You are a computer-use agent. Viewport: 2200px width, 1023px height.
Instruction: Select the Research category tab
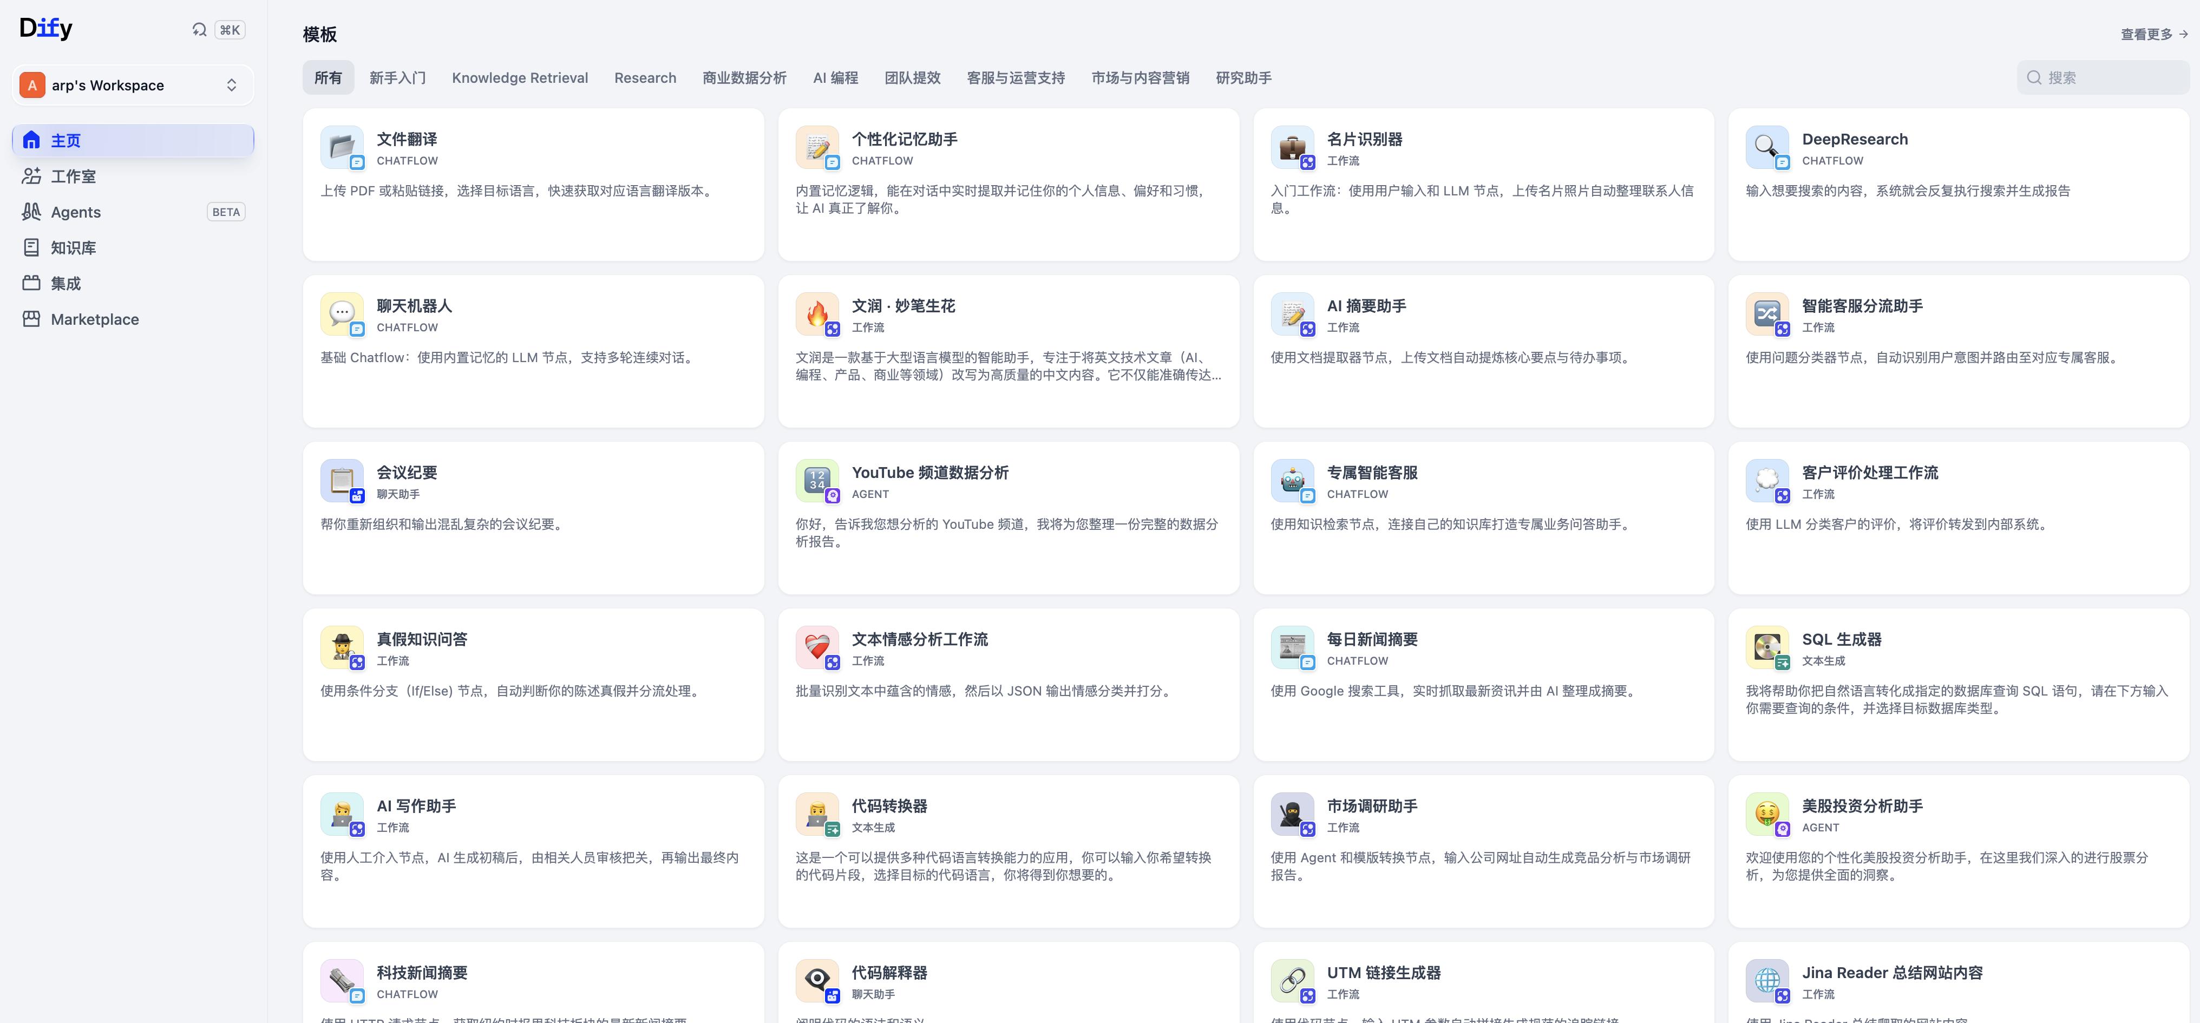645,78
